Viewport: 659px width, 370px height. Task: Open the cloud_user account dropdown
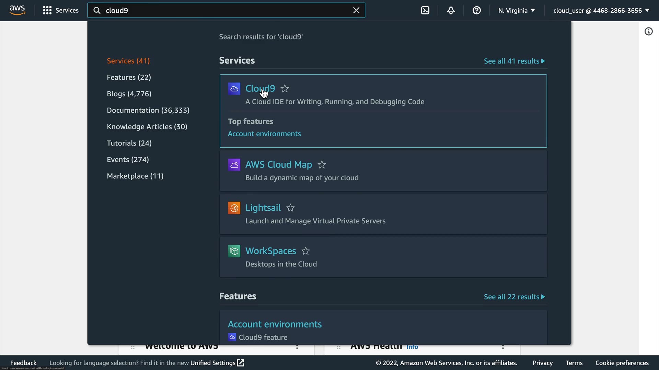601,10
